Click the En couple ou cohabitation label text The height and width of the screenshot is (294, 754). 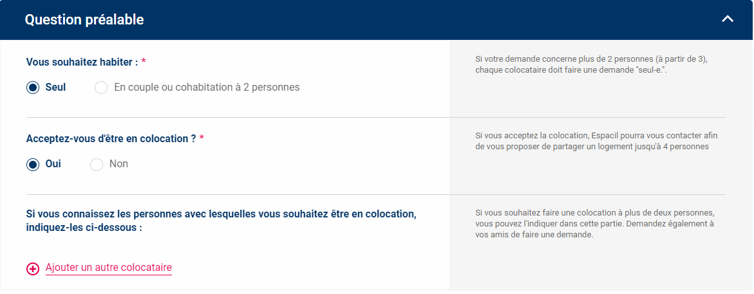tap(207, 87)
